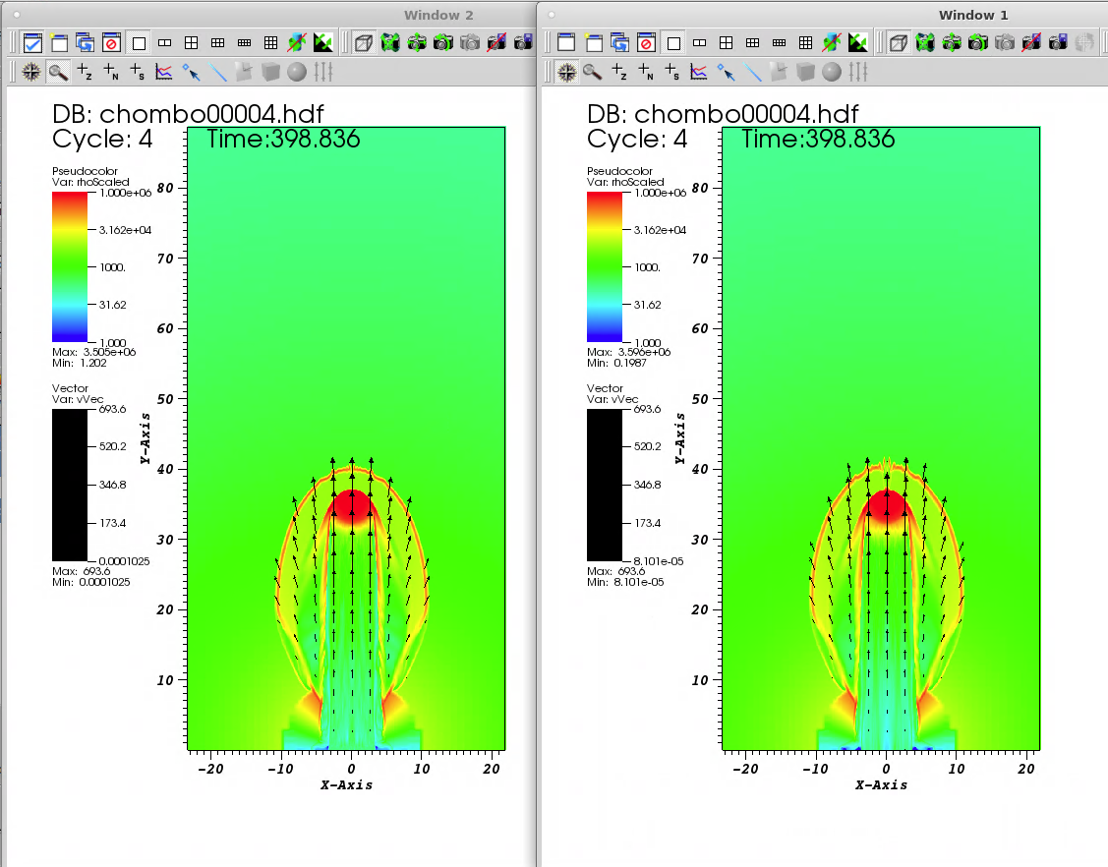The height and width of the screenshot is (867, 1108).
Task: Activate Zone Pick tool in Window 2
Action: [x=86, y=72]
